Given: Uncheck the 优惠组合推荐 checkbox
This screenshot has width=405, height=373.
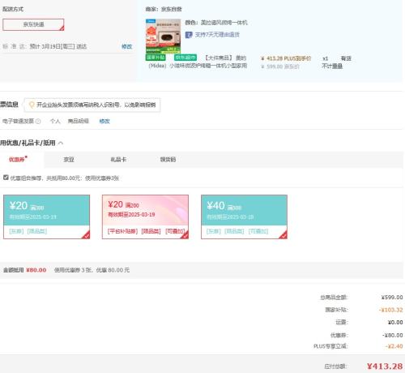Looking at the screenshot, I should 6,178.
